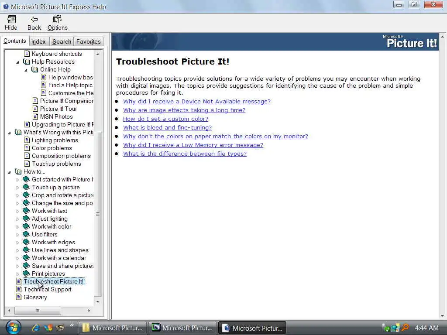Open What is bleed and fine-tuning link
Viewport: 447px width, 335px height.
(167, 128)
